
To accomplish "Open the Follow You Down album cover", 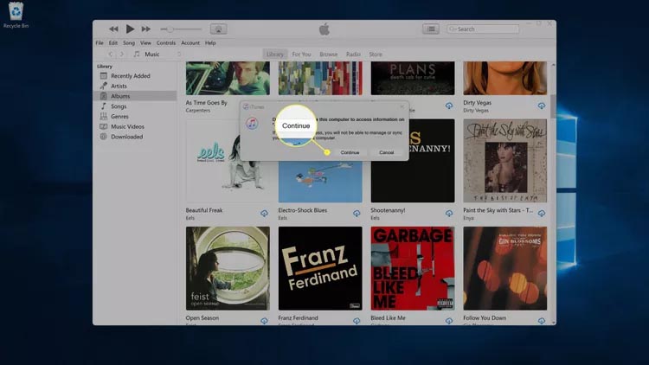I will 505,268.
